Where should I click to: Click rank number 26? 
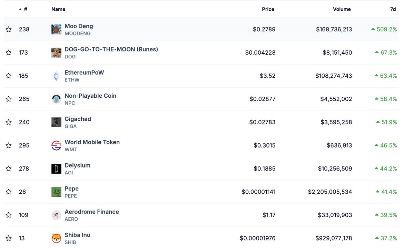(22, 192)
